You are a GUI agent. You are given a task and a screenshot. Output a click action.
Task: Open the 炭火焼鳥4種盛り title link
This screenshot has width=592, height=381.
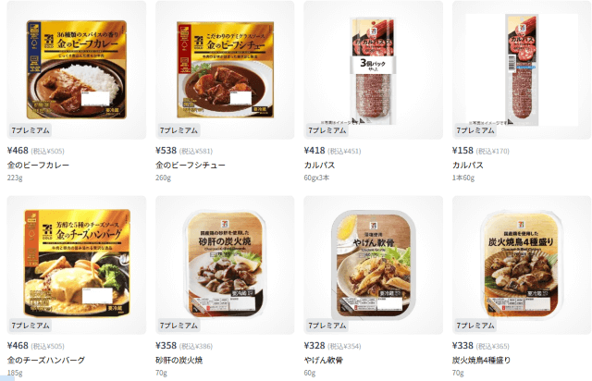(481, 361)
